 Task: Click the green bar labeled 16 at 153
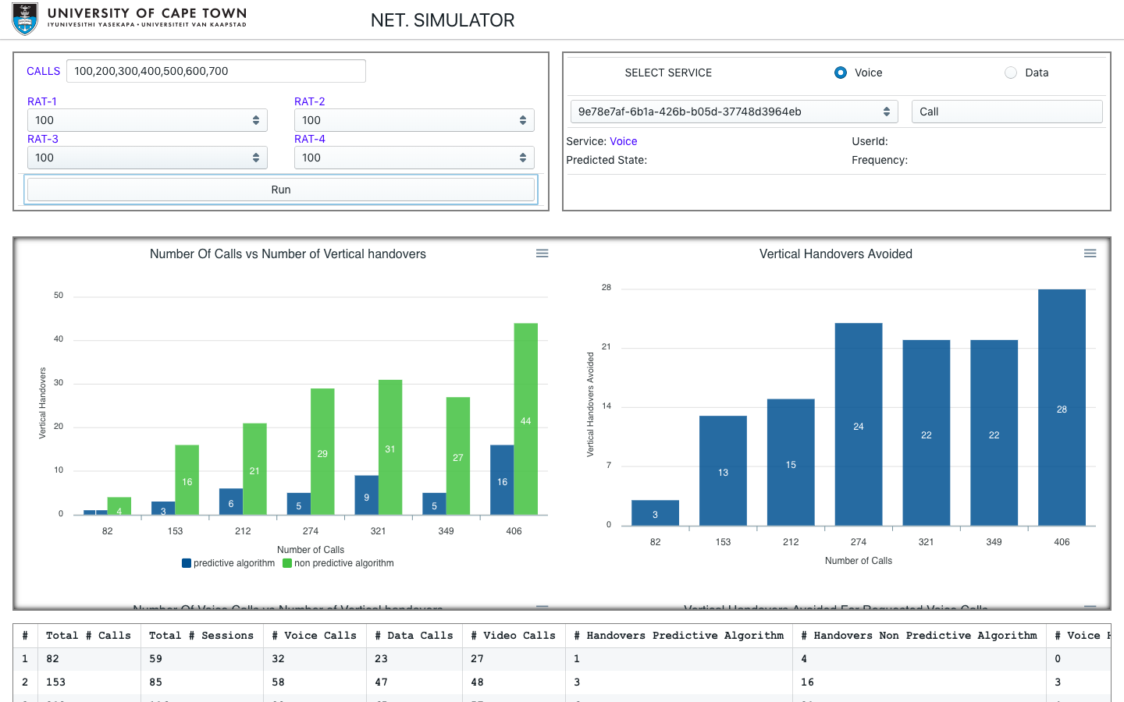187,480
